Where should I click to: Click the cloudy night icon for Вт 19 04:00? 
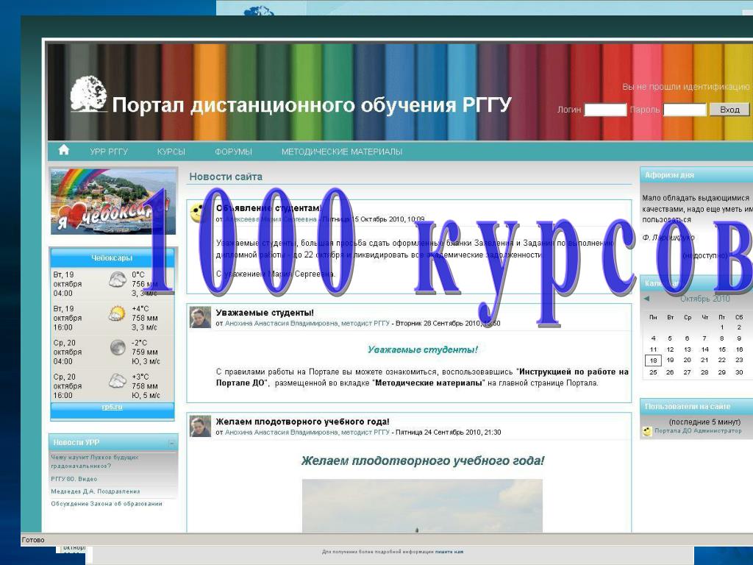coord(117,279)
